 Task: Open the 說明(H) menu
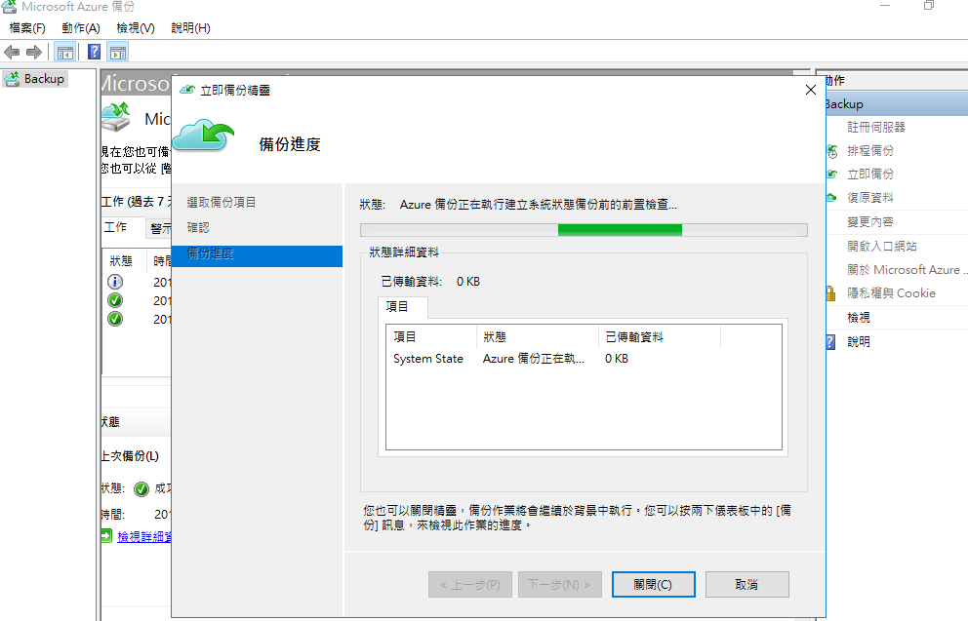click(190, 28)
